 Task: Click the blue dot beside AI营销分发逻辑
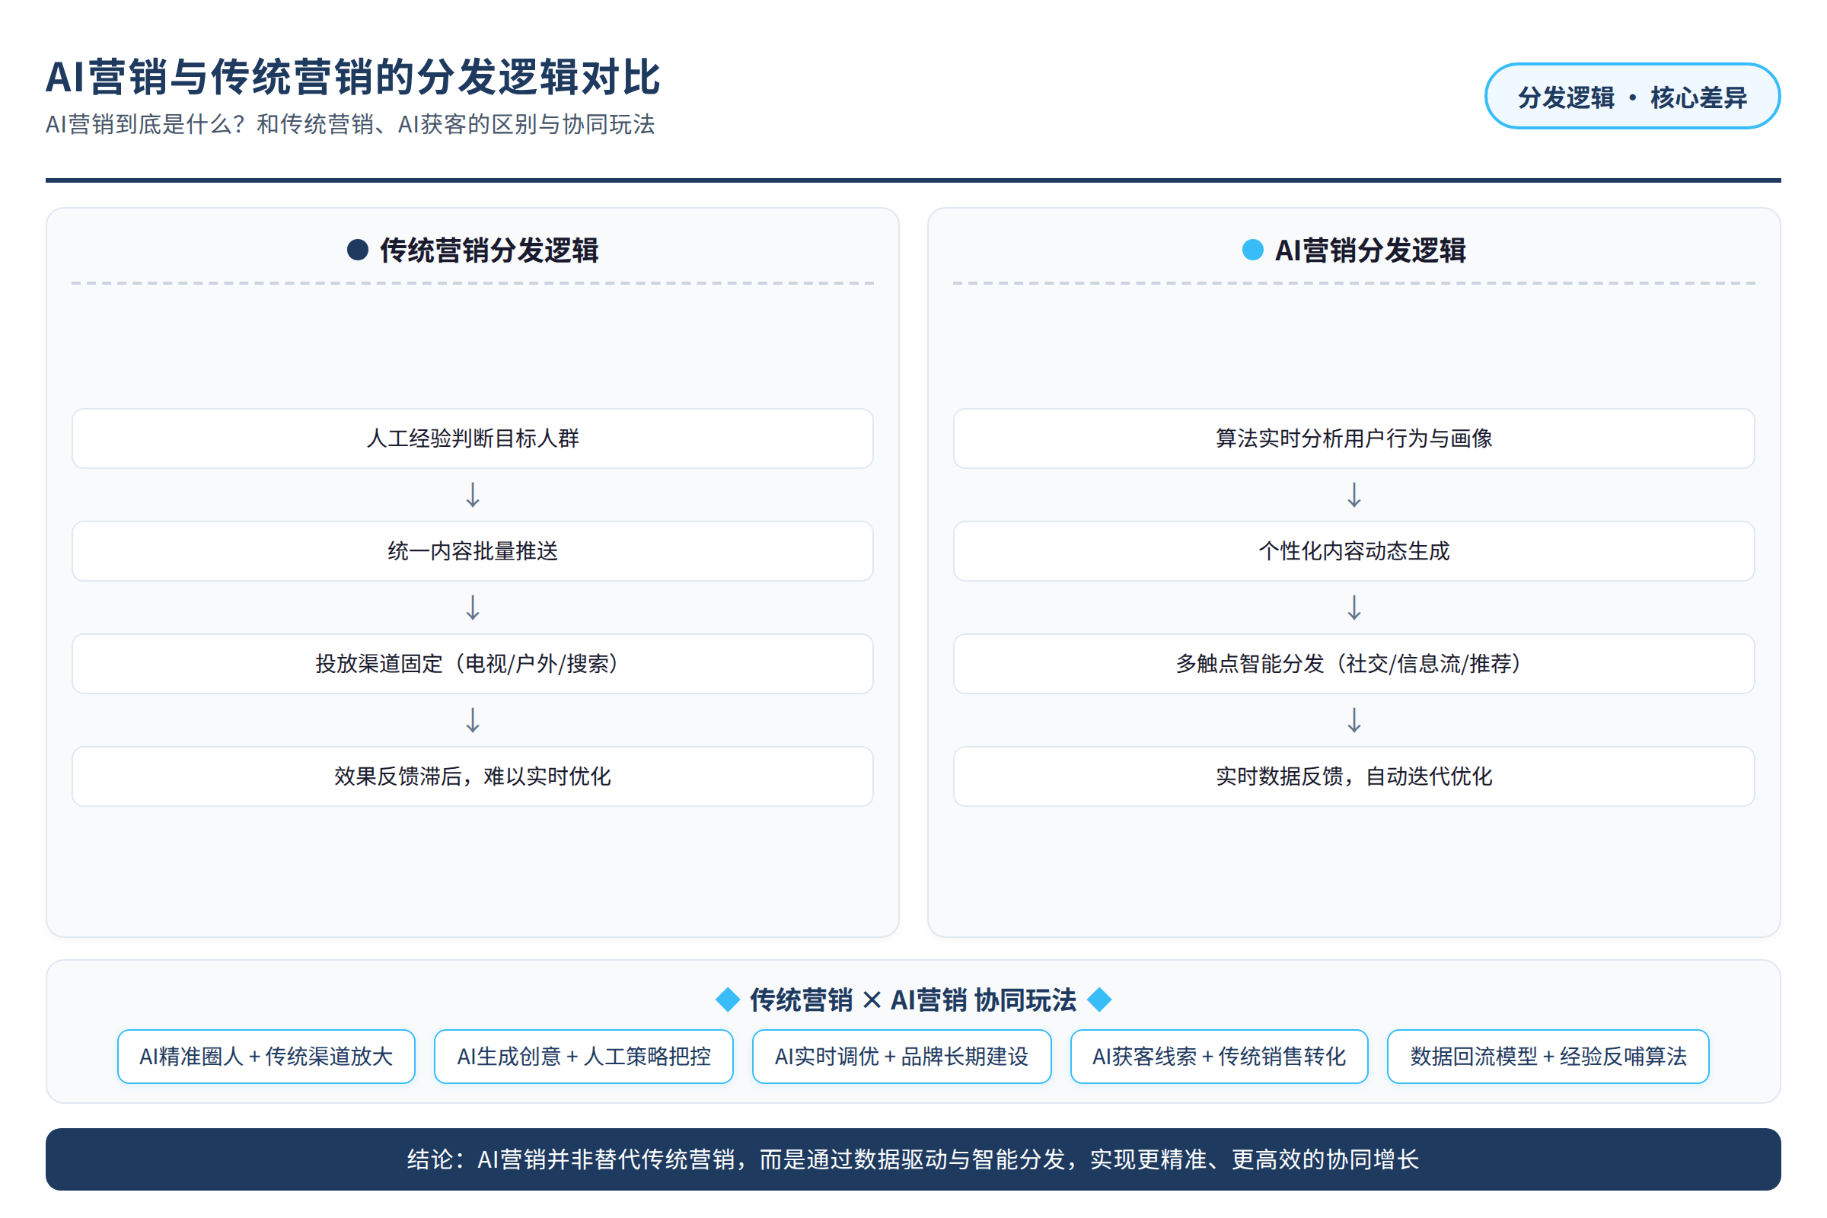[1252, 250]
